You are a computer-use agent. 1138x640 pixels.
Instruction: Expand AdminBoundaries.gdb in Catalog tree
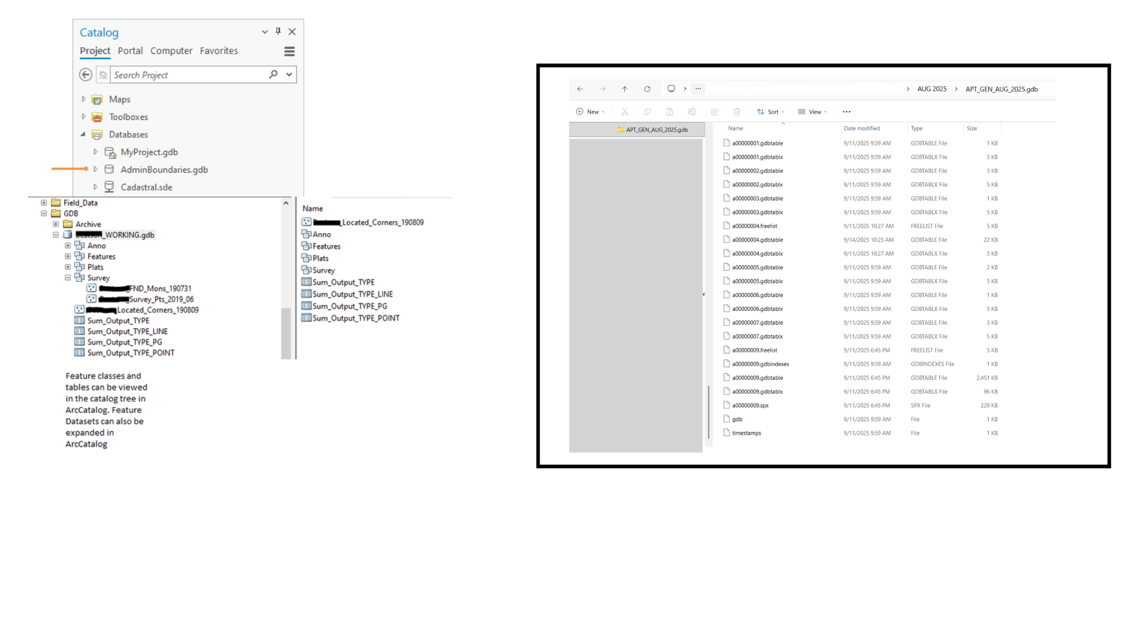(x=96, y=169)
